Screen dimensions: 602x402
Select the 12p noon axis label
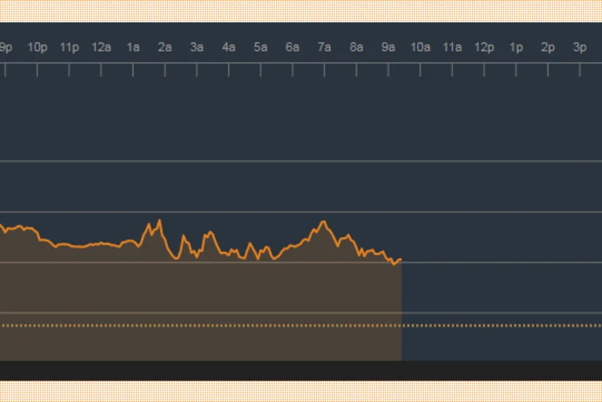coord(484,48)
